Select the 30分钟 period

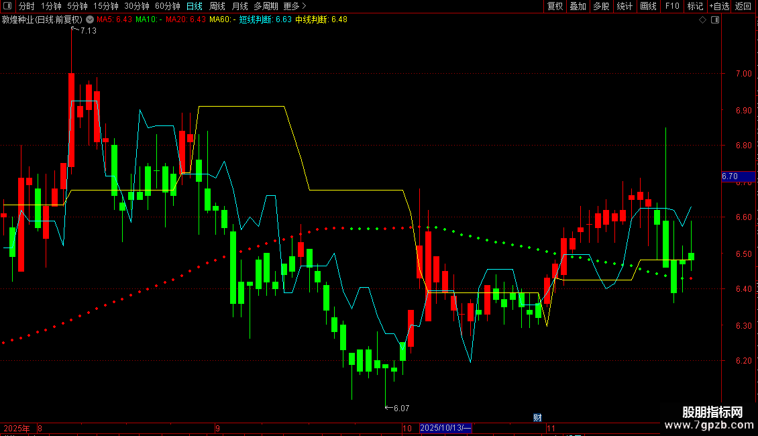pyautogui.click(x=137, y=6)
